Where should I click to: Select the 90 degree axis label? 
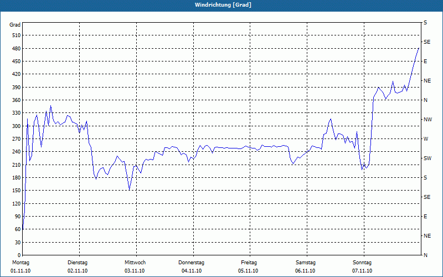coord(18,217)
